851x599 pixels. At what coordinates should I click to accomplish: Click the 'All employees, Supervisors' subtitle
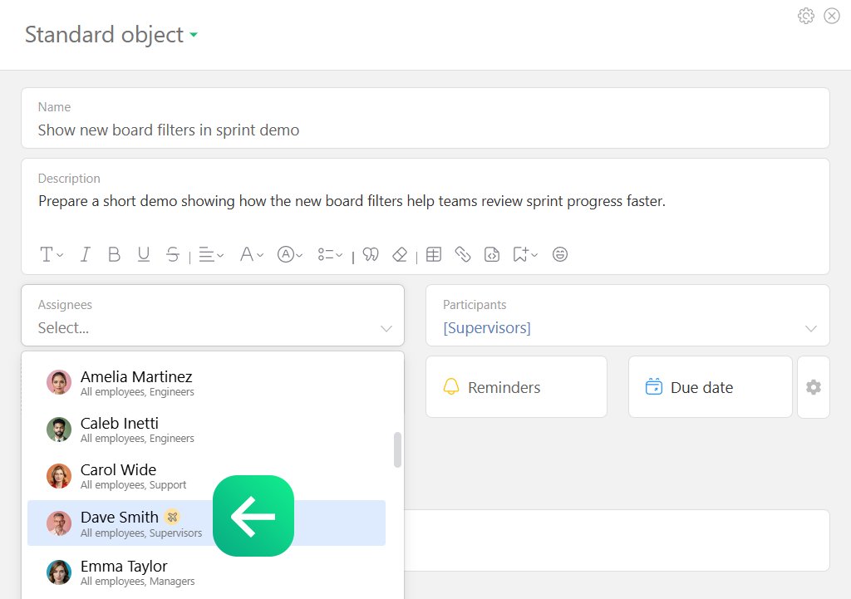[x=141, y=533]
